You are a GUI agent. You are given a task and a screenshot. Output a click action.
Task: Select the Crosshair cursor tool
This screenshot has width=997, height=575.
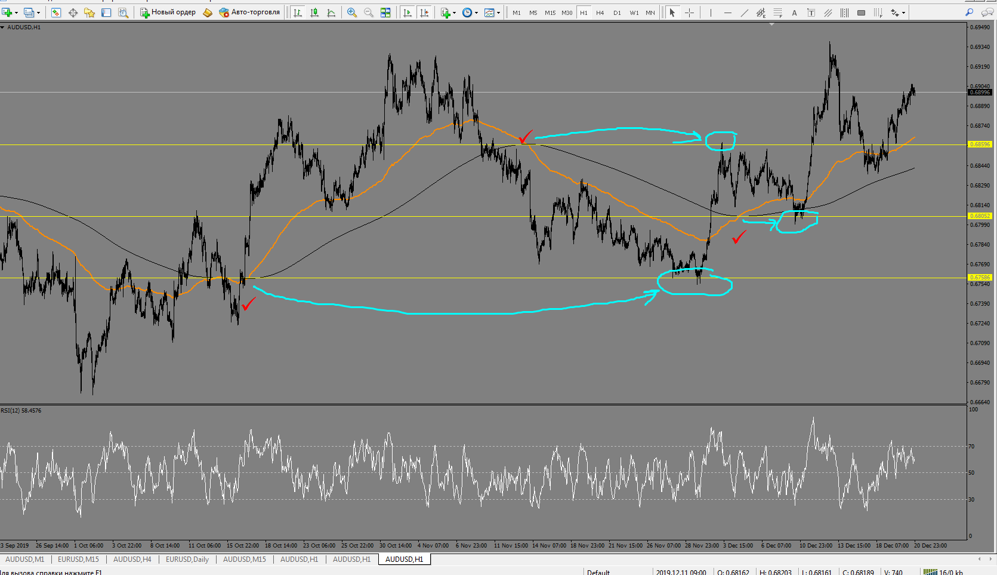(x=689, y=13)
